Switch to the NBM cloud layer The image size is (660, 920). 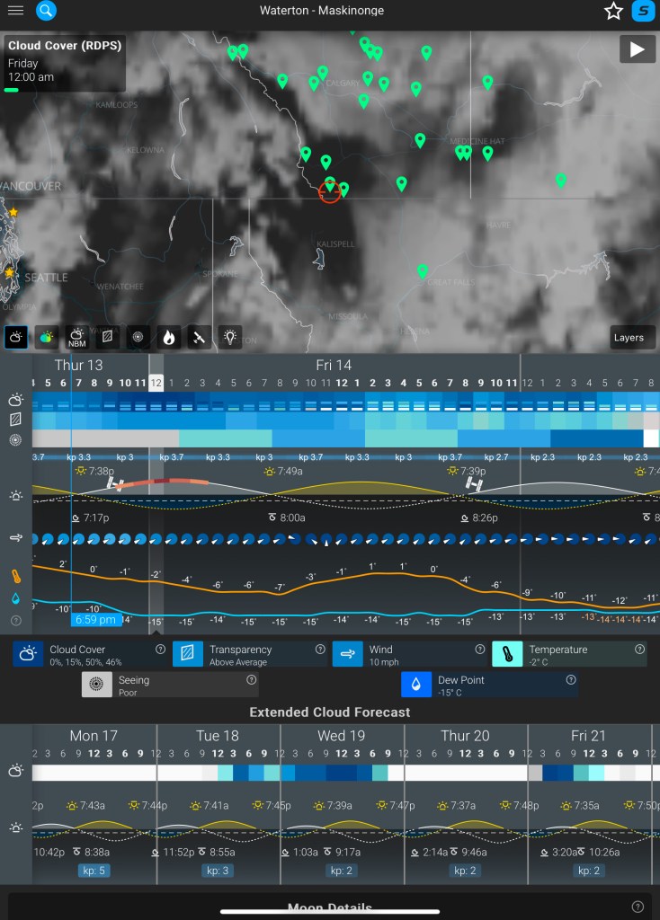[76, 337]
